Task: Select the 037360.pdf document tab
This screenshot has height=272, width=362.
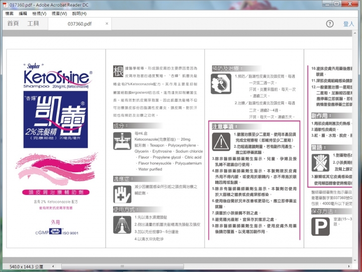Action: 79,24
